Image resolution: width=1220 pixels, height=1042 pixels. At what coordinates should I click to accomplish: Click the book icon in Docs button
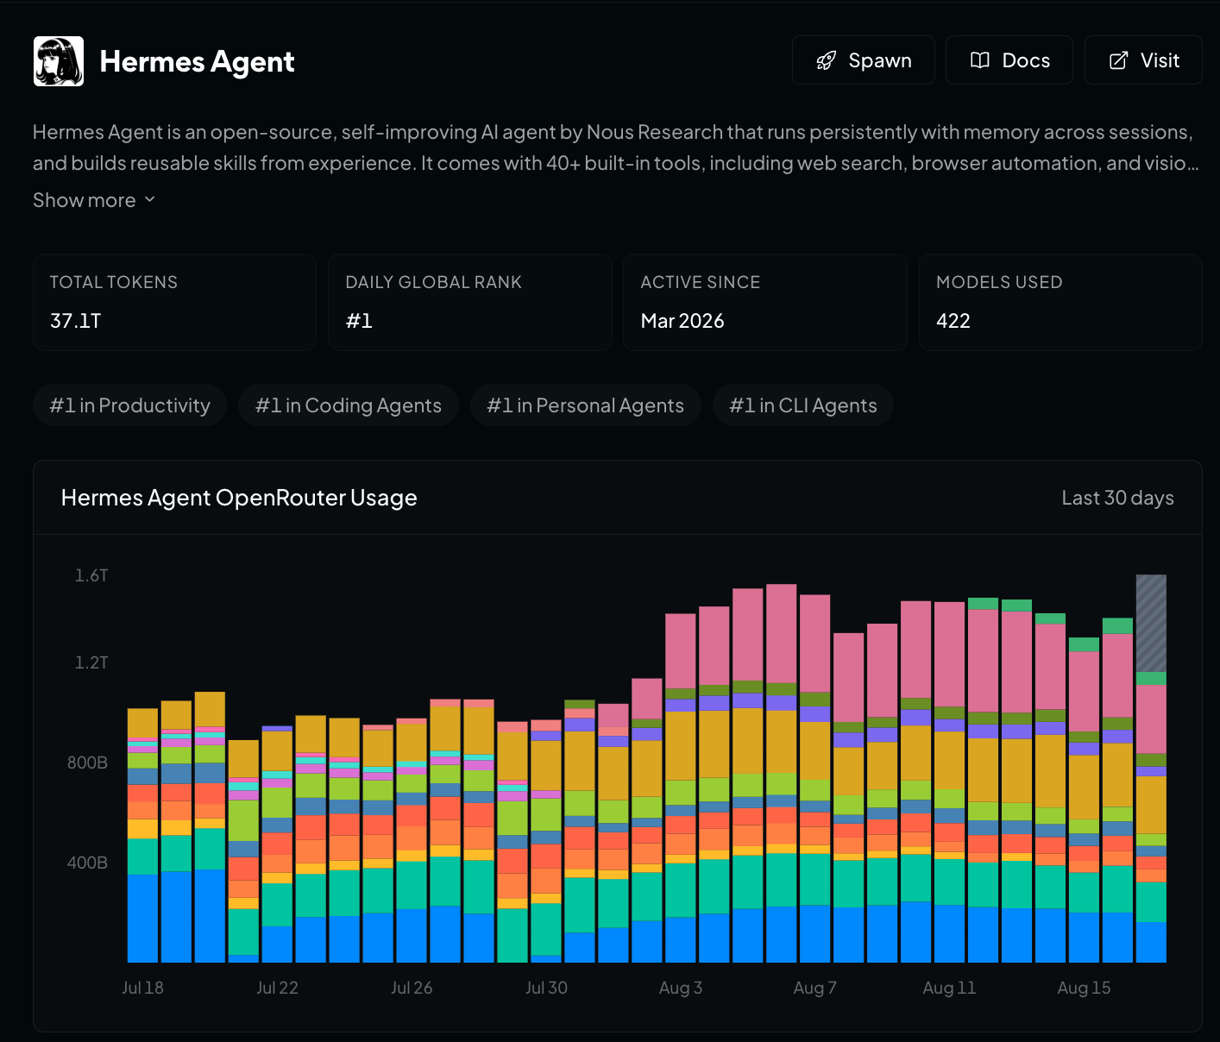click(980, 60)
